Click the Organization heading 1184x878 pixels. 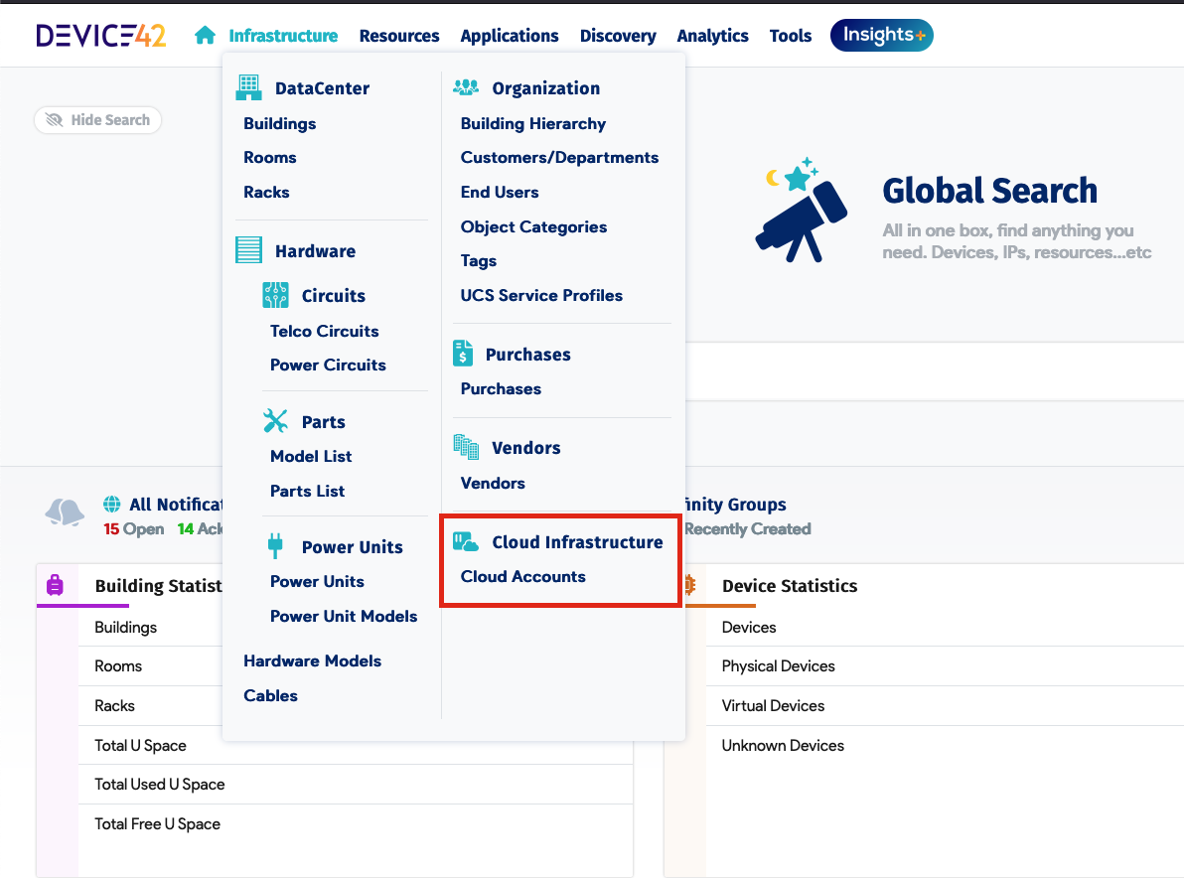546,88
